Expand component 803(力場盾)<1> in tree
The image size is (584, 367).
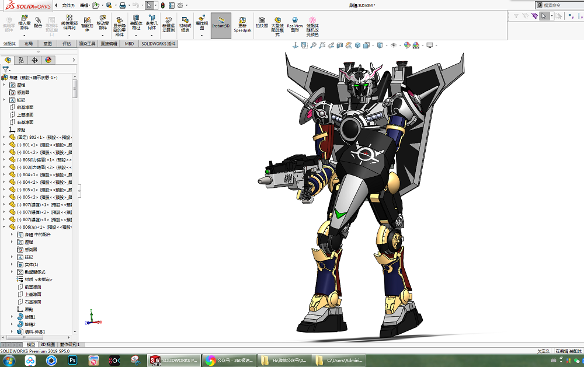pos(4,159)
